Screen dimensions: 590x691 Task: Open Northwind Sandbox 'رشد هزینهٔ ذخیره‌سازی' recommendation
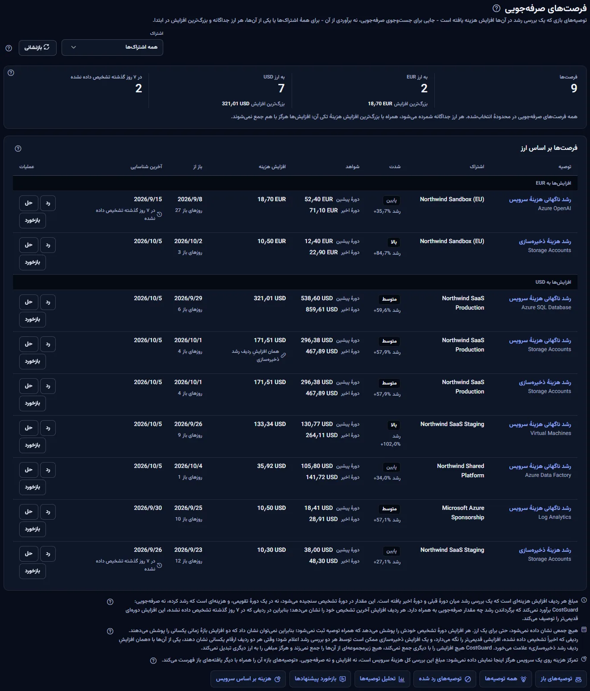click(545, 241)
